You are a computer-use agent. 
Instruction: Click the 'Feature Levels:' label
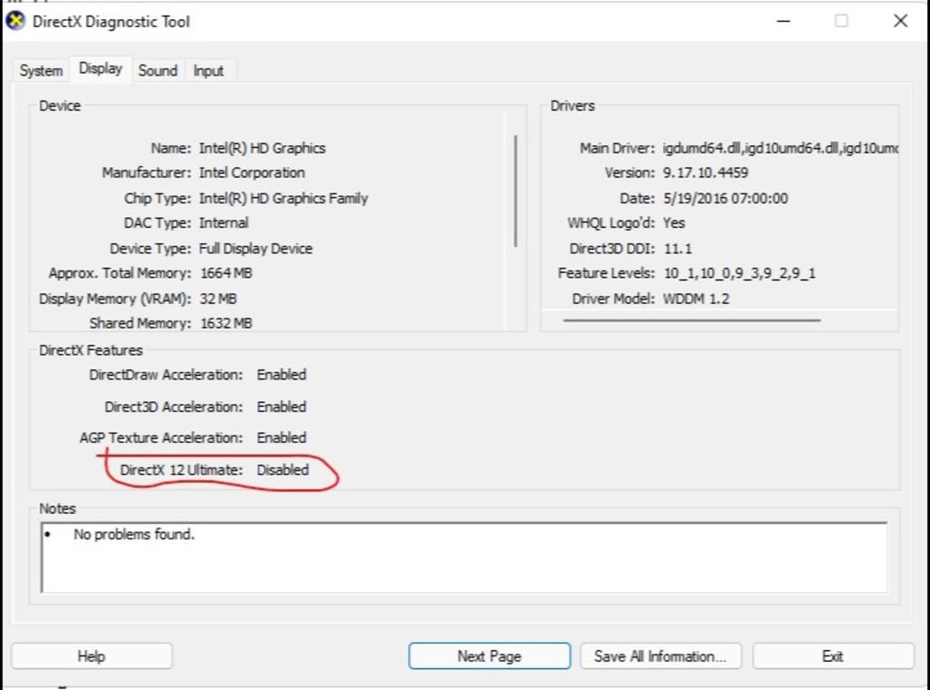point(606,273)
